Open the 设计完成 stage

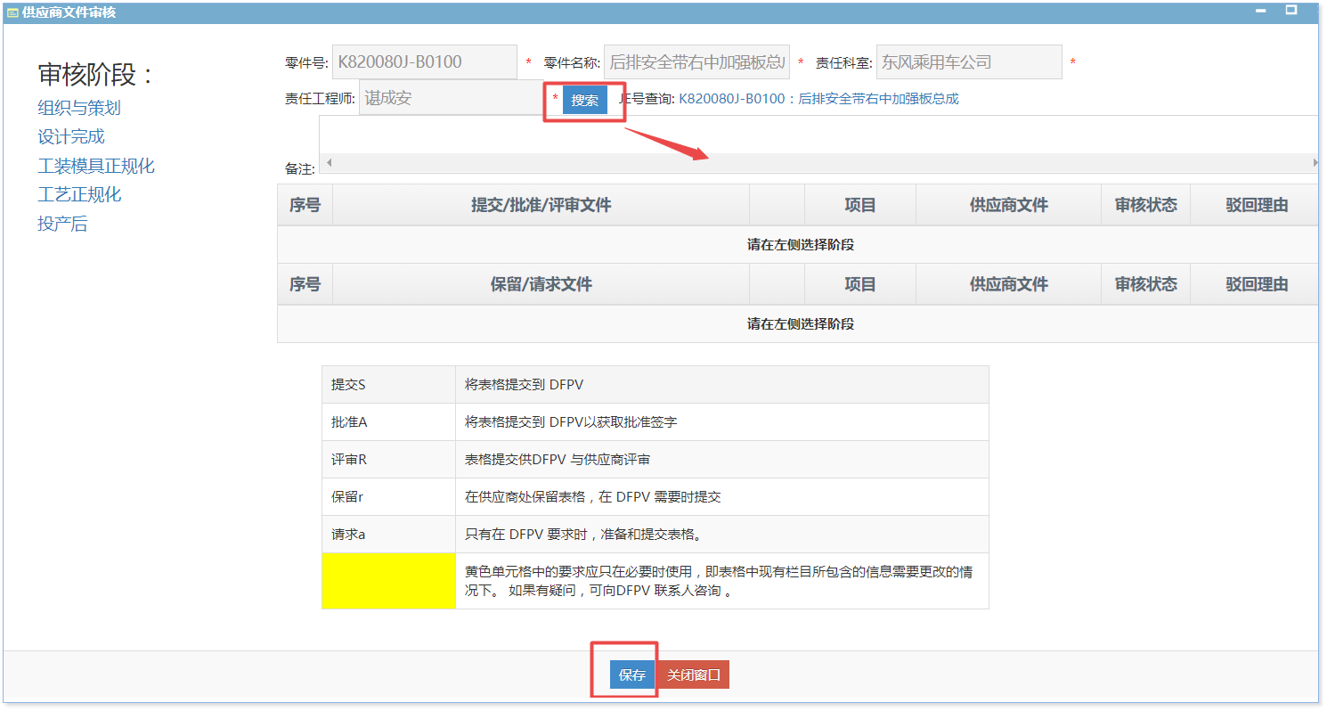click(x=71, y=136)
